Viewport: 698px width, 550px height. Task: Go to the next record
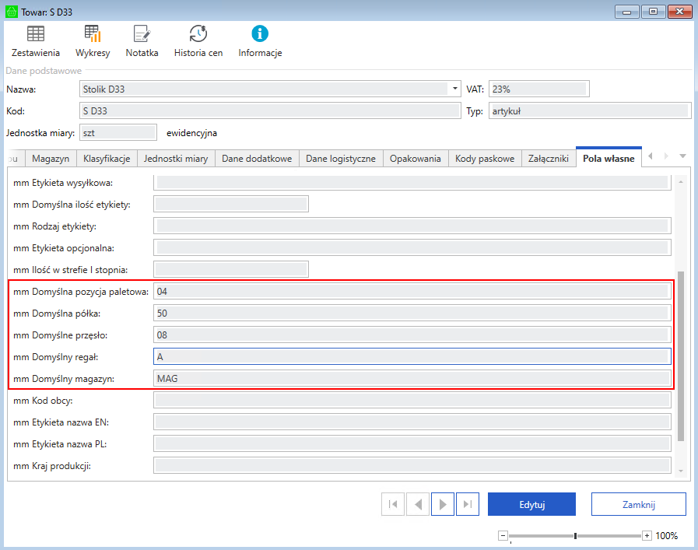pos(443,504)
